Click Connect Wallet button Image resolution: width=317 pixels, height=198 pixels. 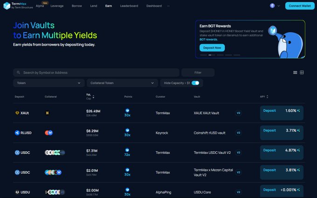coord(300,6)
